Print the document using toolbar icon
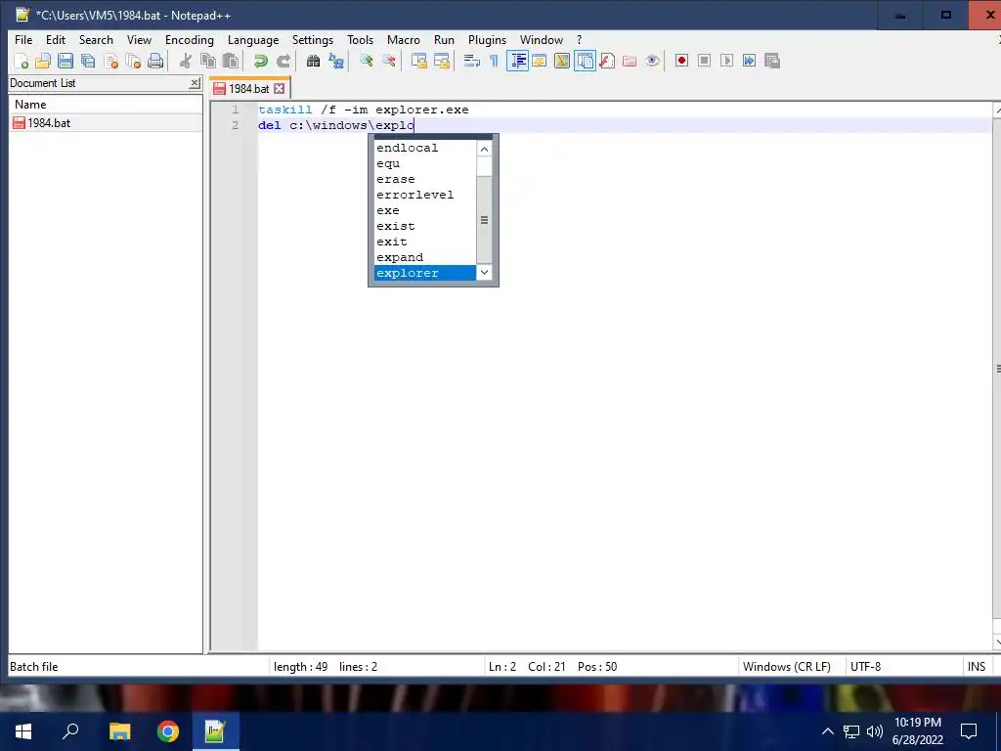The image size is (1001, 751). click(155, 61)
